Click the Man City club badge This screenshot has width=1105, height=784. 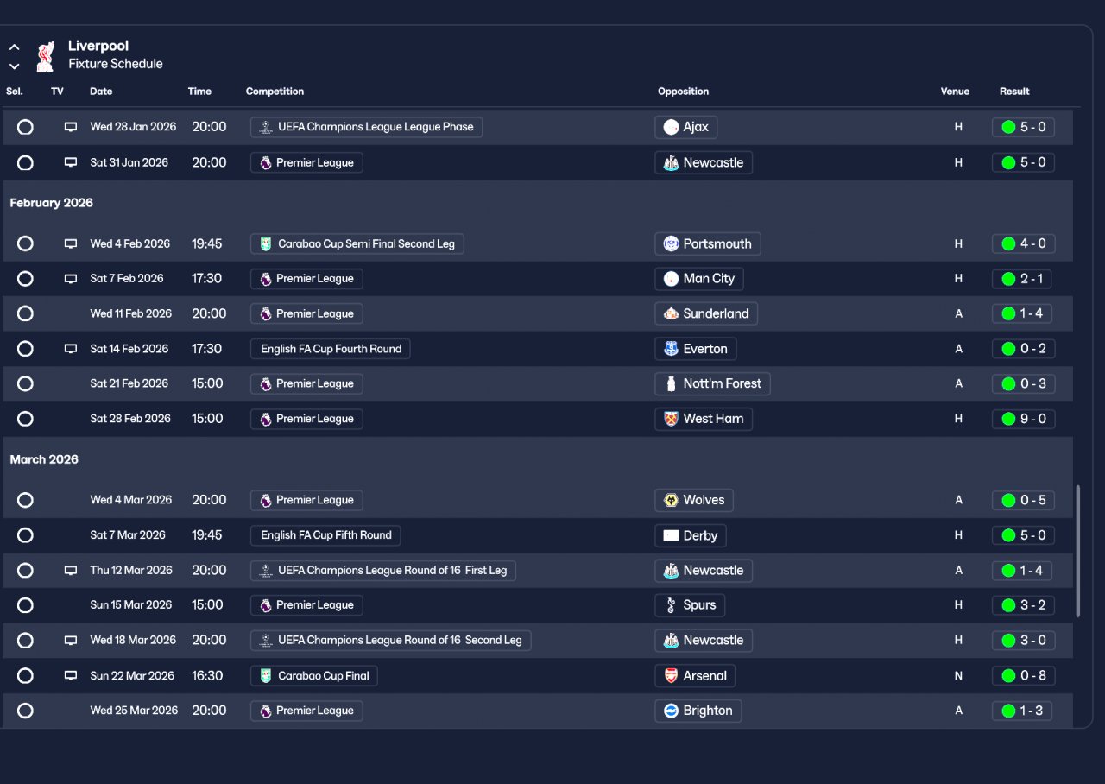click(x=671, y=279)
